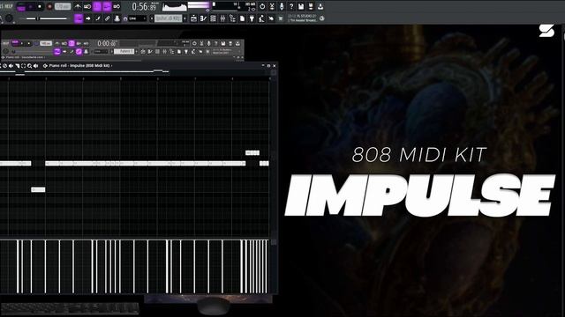565x317 pixels.
Task: Open the pattern selector in the smaller inner toolbar
Action: (x=124, y=51)
